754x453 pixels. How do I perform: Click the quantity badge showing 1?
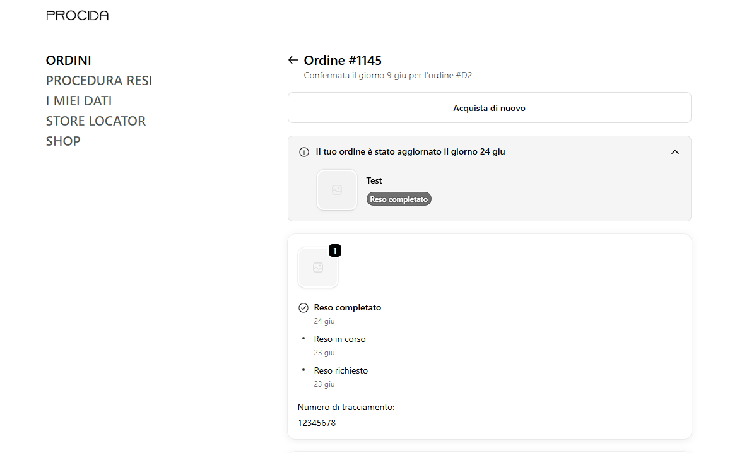(334, 250)
